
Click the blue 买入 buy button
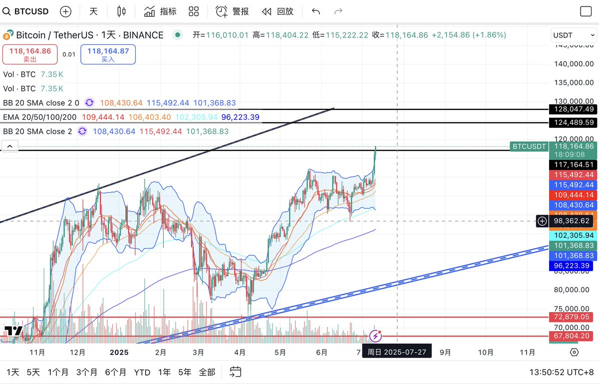108,54
